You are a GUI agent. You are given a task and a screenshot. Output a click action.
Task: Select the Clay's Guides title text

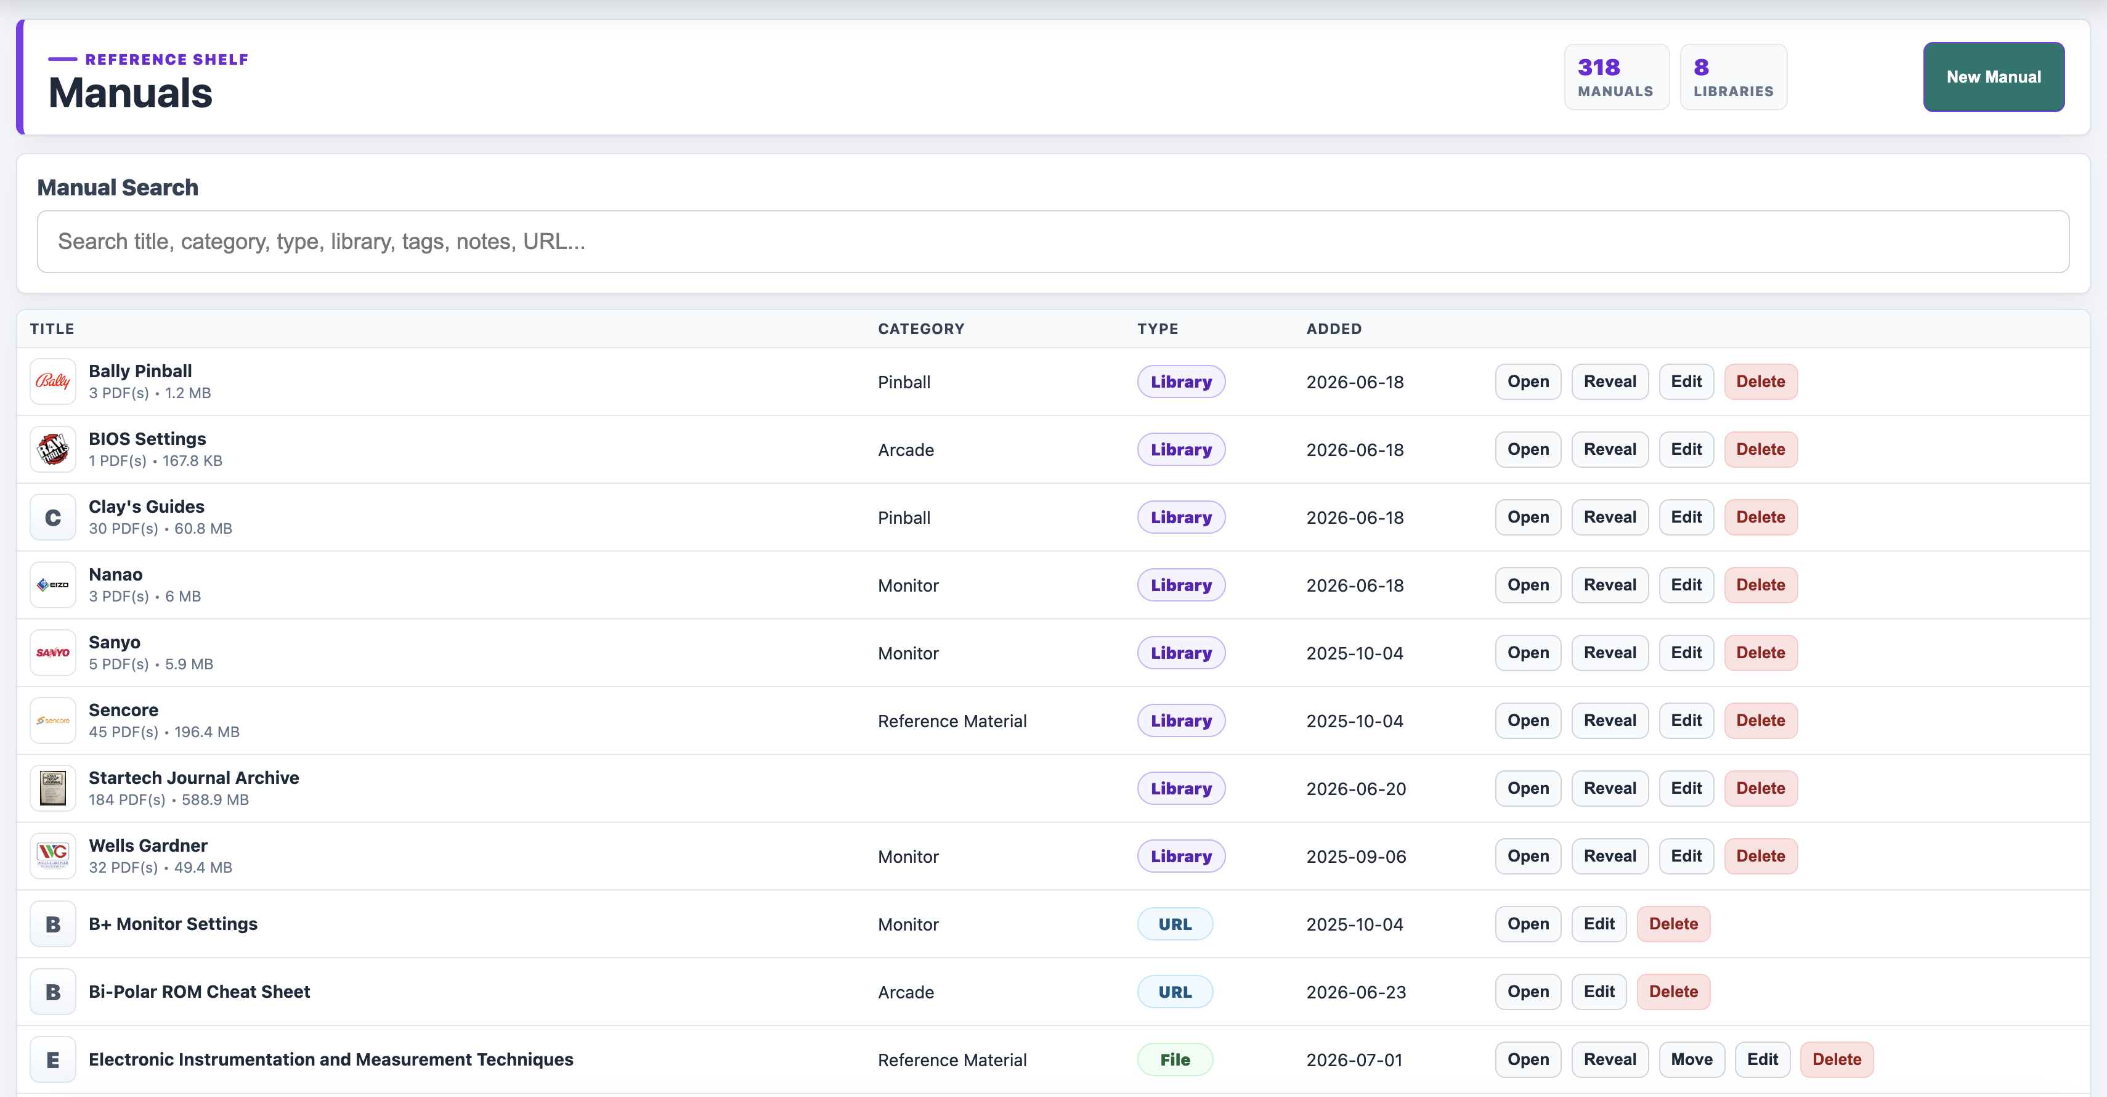[147, 507]
